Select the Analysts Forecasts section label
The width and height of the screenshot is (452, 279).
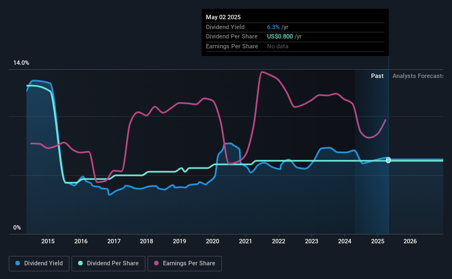pyautogui.click(x=418, y=76)
